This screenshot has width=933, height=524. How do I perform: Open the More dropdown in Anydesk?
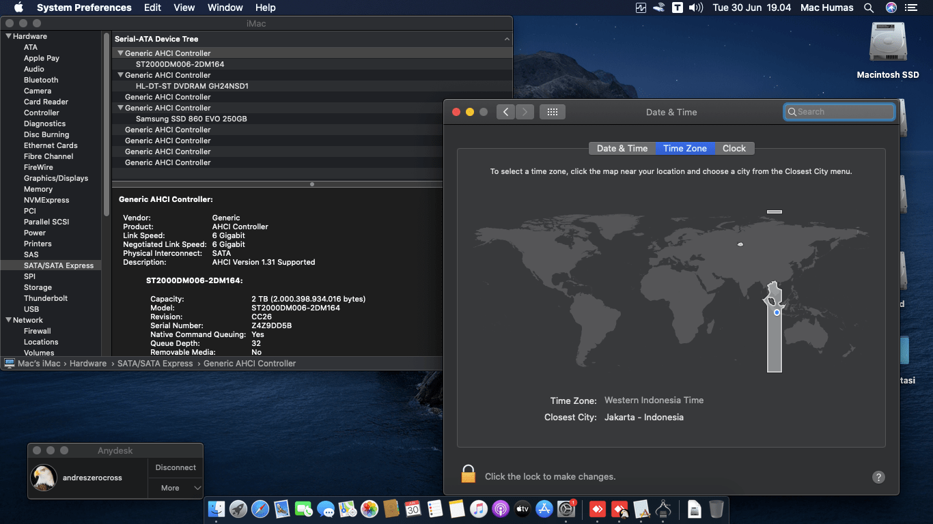(176, 488)
